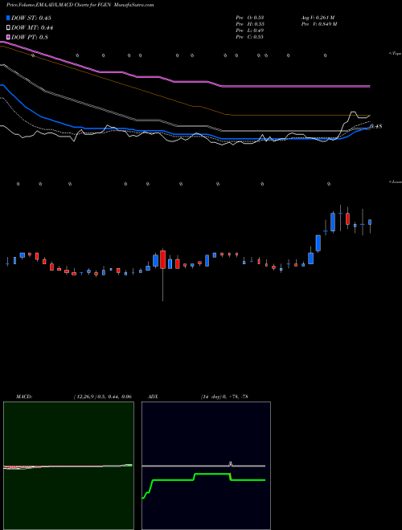Click the 'Pre L: 0.49' low value

pyautogui.click(x=250, y=31)
